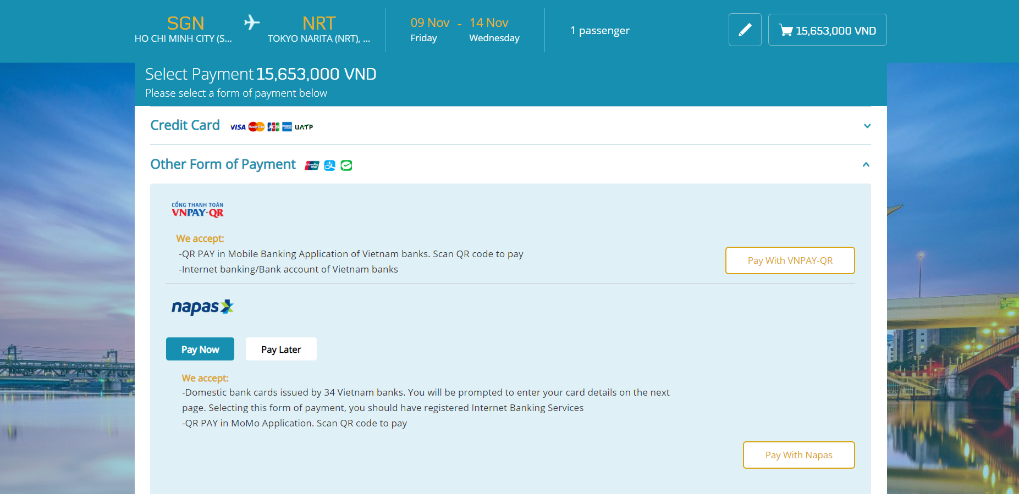Click the NRT destination airport code
1019x494 pixels.
click(319, 23)
